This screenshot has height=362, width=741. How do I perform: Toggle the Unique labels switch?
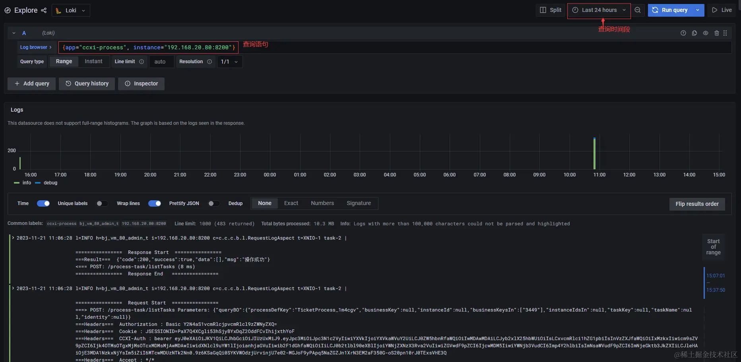102,203
